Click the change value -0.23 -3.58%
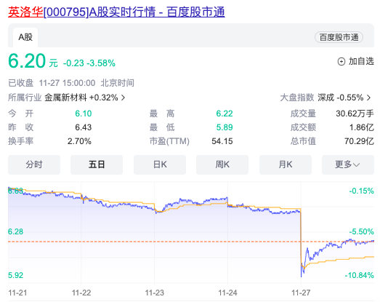Image resolution: width=380 pixels, height=302 pixels. click(89, 63)
